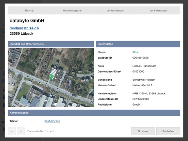Click the Rechtsform label
The image size is (188, 141).
tap(105, 105)
